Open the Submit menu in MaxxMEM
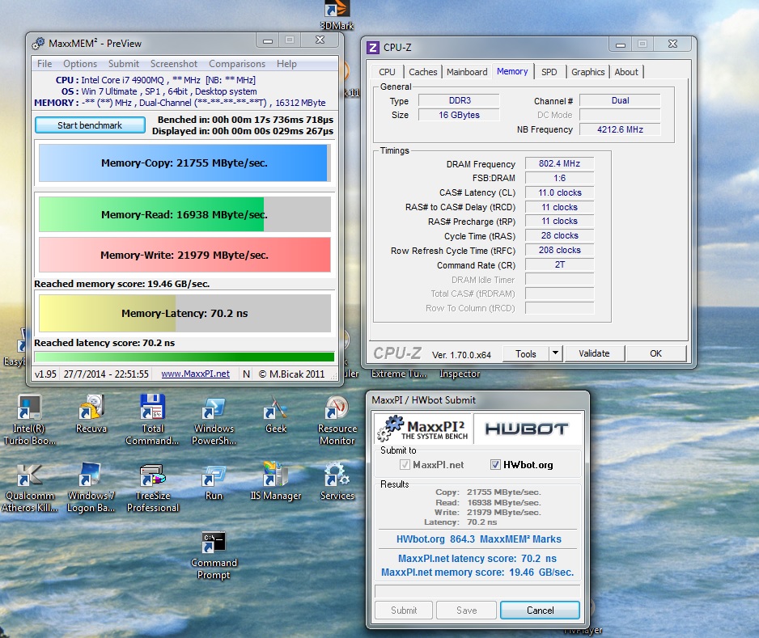The image size is (759, 638). click(x=124, y=64)
